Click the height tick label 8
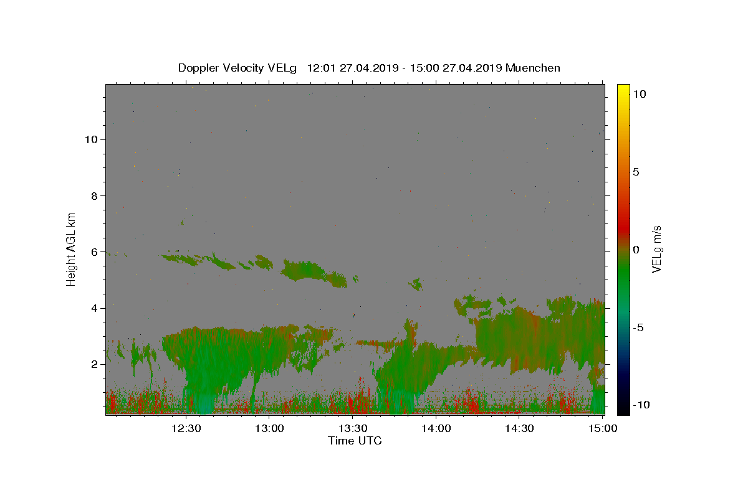Screen dimensions: 748x498 click(x=94, y=195)
